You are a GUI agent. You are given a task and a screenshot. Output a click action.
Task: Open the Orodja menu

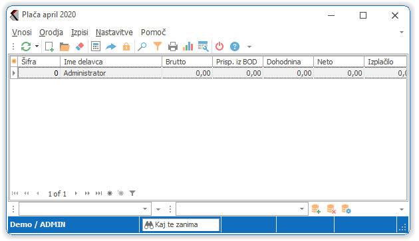tap(51, 33)
